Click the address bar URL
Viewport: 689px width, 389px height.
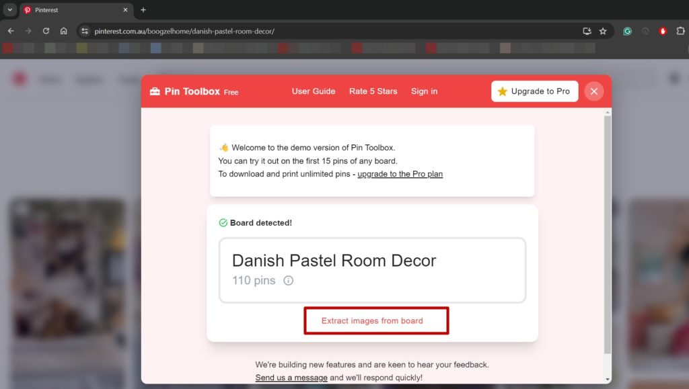coord(184,31)
